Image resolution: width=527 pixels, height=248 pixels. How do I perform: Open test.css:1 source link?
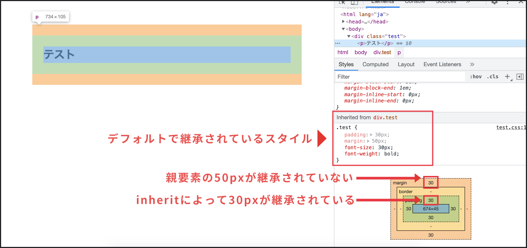[x=510, y=127]
